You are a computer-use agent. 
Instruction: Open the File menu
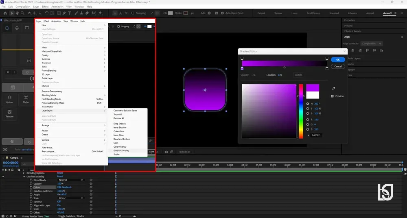tap(3, 7)
